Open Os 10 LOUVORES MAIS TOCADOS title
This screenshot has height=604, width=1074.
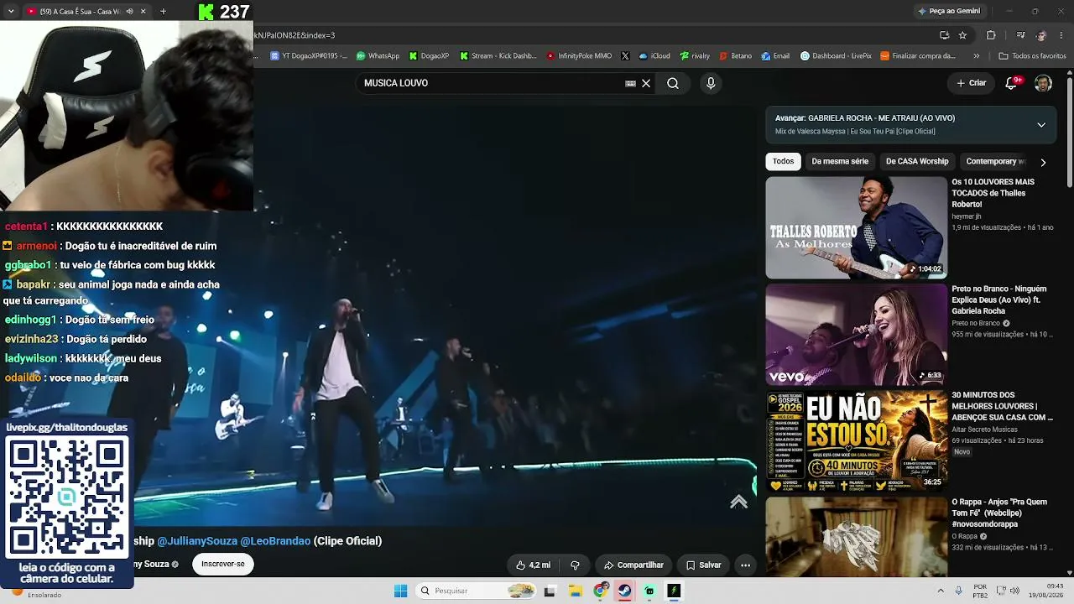pos(993,193)
